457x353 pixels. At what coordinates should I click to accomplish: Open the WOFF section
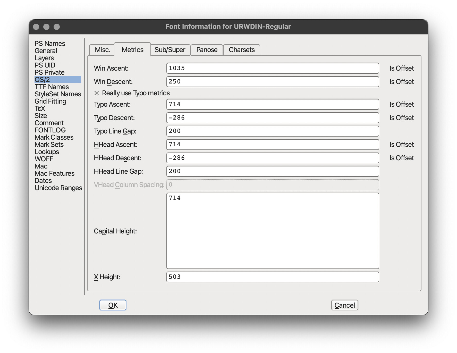pos(44,159)
